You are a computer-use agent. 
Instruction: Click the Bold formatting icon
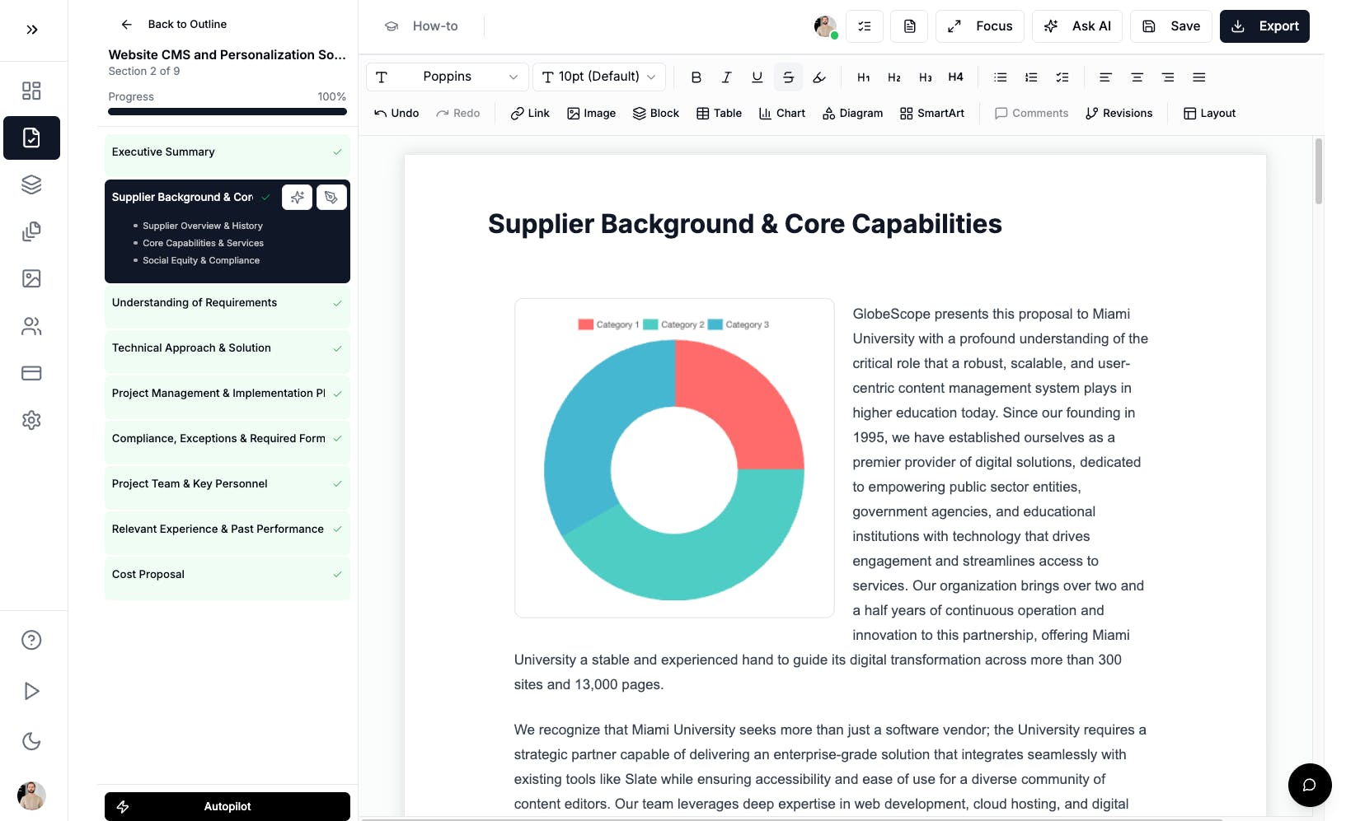tap(696, 77)
